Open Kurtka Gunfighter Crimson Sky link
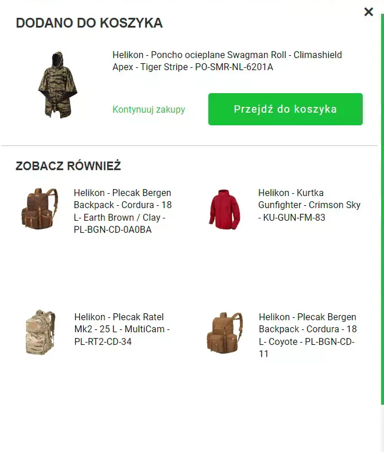 pyautogui.click(x=309, y=205)
